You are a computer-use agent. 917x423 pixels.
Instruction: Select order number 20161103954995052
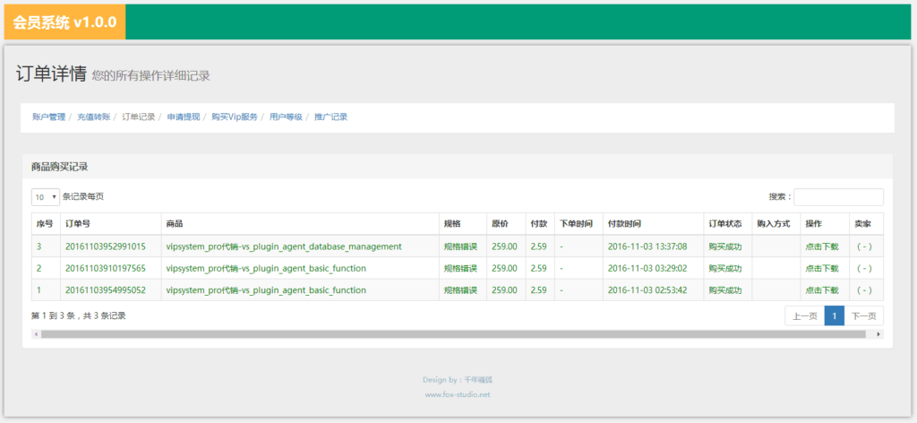tap(106, 290)
